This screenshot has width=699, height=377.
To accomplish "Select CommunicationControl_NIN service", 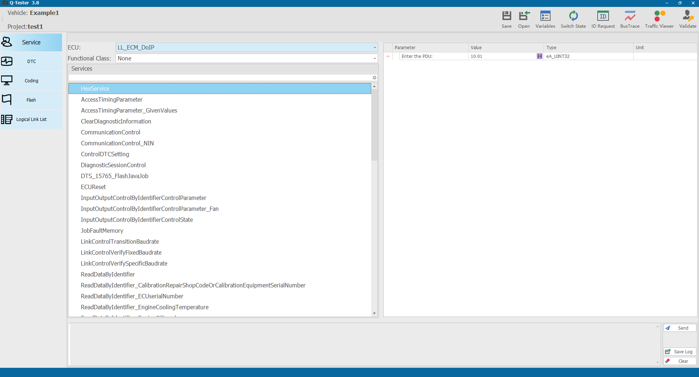I will [x=220, y=143].
